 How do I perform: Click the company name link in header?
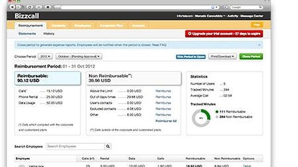(x=185, y=16)
